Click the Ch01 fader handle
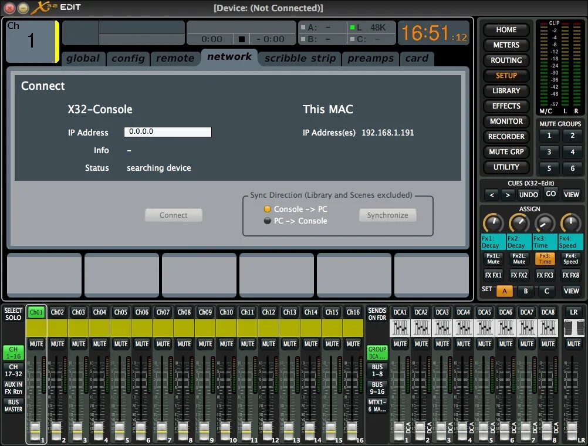Screen dimensions: 588x446 click(35, 431)
